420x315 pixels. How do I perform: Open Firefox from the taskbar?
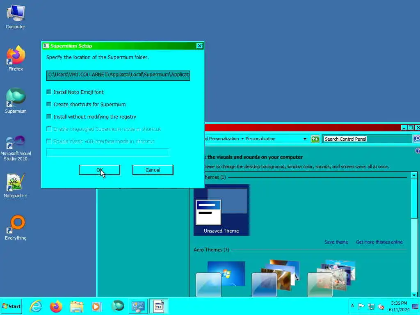[56, 306]
